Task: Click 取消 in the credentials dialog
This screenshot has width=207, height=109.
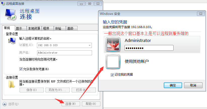Action: click(x=193, y=85)
